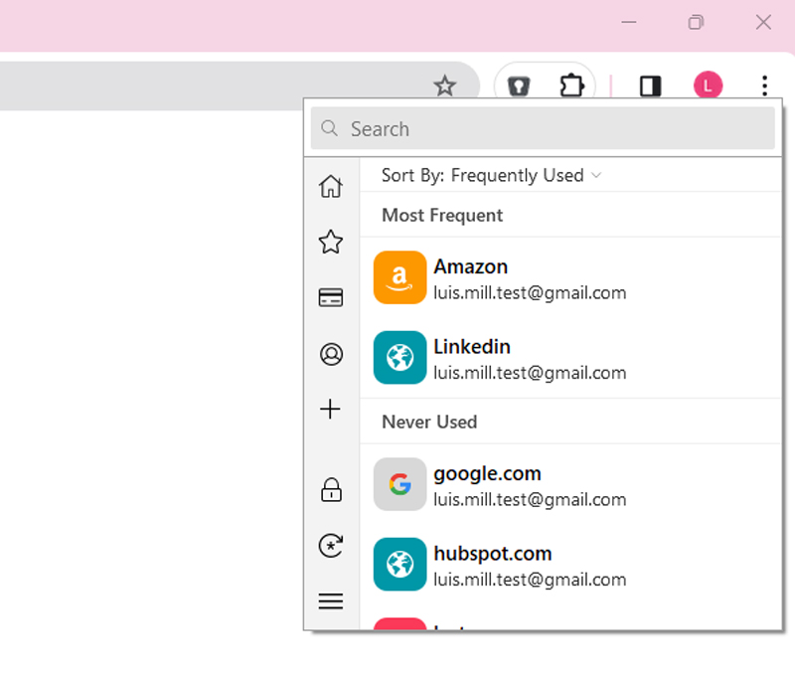Bookmark this page with the star
This screenshot has height=683, width=795.
pos(444,85)
